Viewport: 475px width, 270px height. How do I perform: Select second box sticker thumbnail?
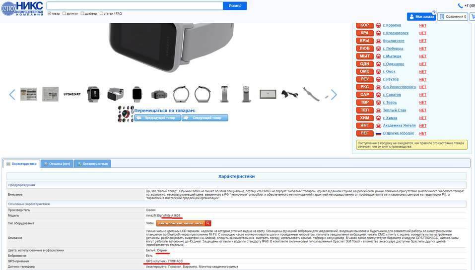click(x=50, y=94)
